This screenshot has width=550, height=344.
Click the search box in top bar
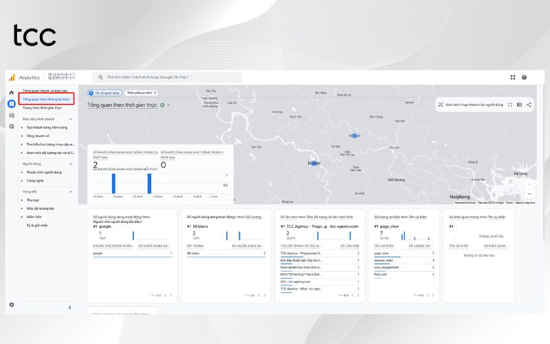pyautogui.click(x=167, y=77)
